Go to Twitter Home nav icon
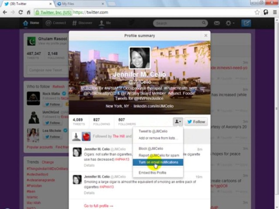Viewport: 279px width, 209px height. tap(26, 23)
